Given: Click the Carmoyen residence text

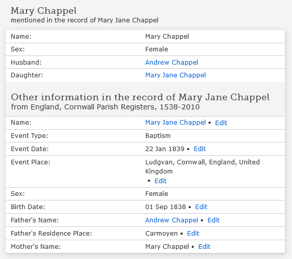Looking at the screenshot, I should (161, 233).
